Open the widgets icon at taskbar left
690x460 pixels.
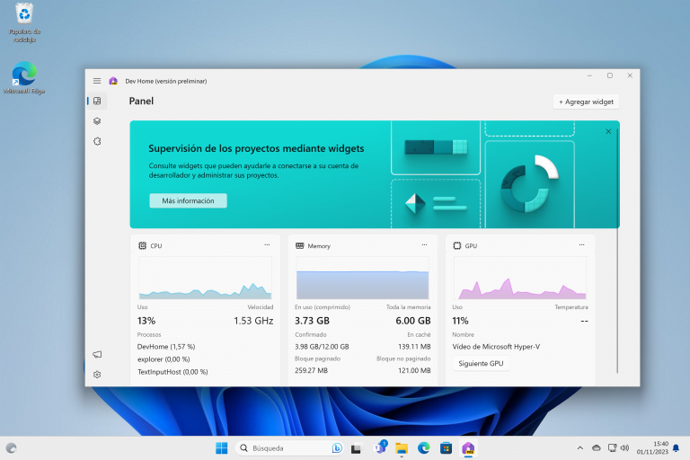[12, 448]
